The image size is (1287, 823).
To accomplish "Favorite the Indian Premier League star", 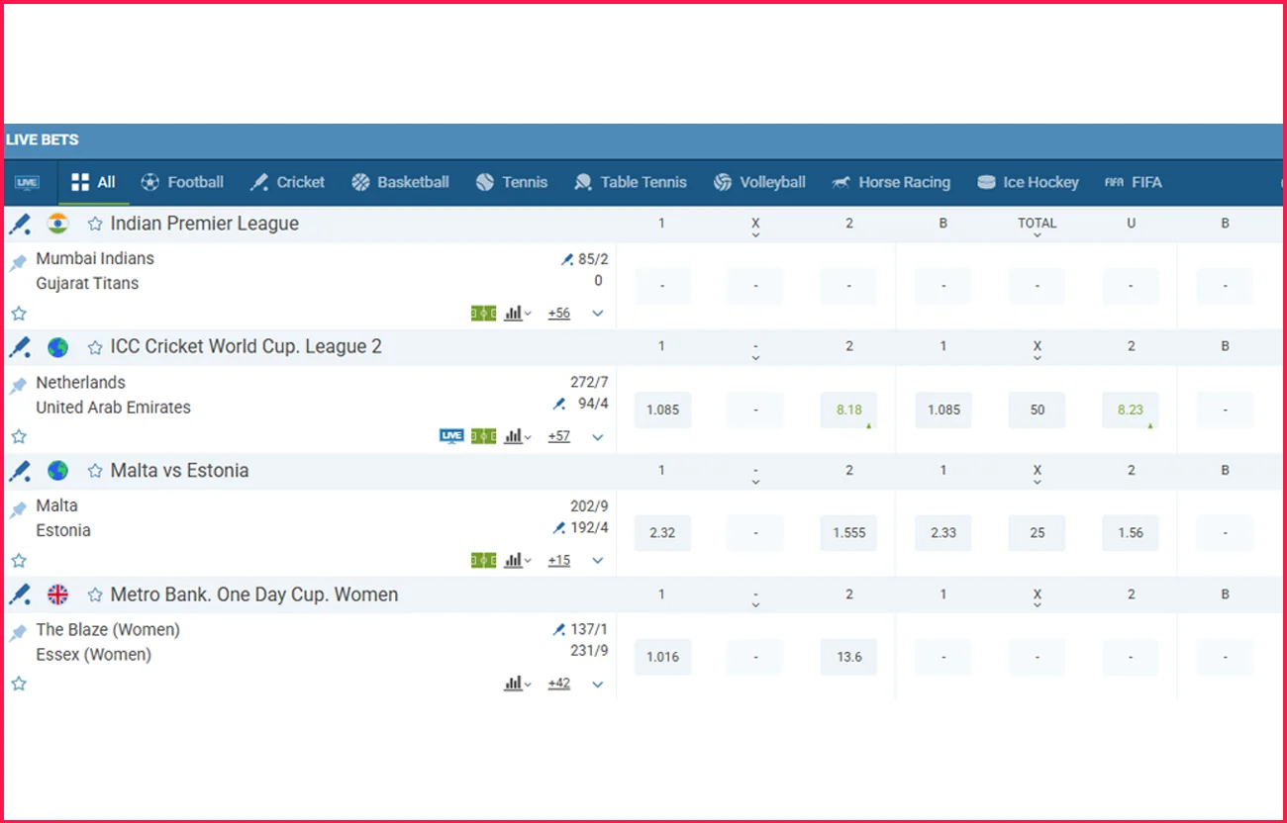I will (x=95, y=225).
